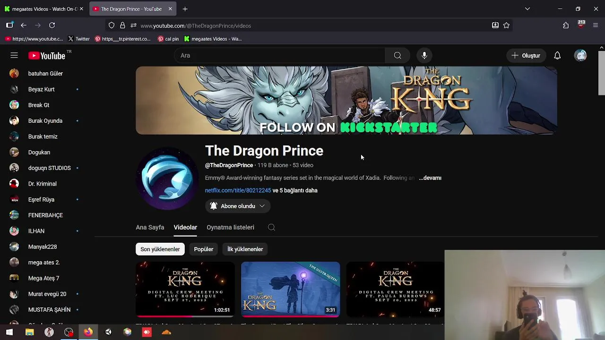This screenshot has width=605, height=340.
Task: Click the YouTube search input field
Action: click(280, 55)
